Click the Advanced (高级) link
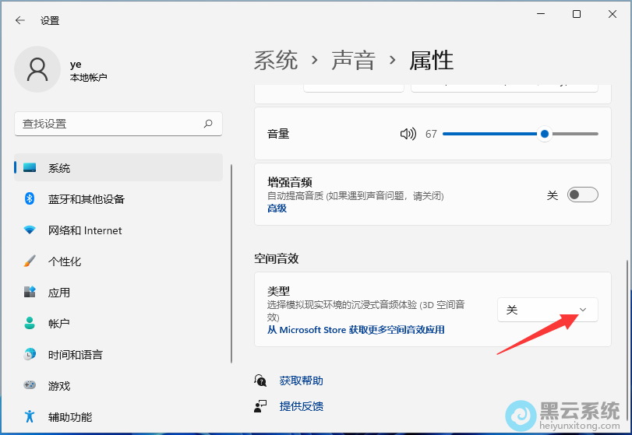632x435 pixels. point(277,209)
